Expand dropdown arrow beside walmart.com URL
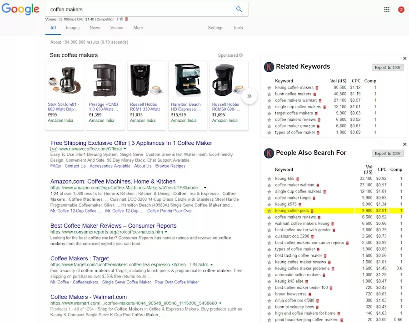 [220, 303]
